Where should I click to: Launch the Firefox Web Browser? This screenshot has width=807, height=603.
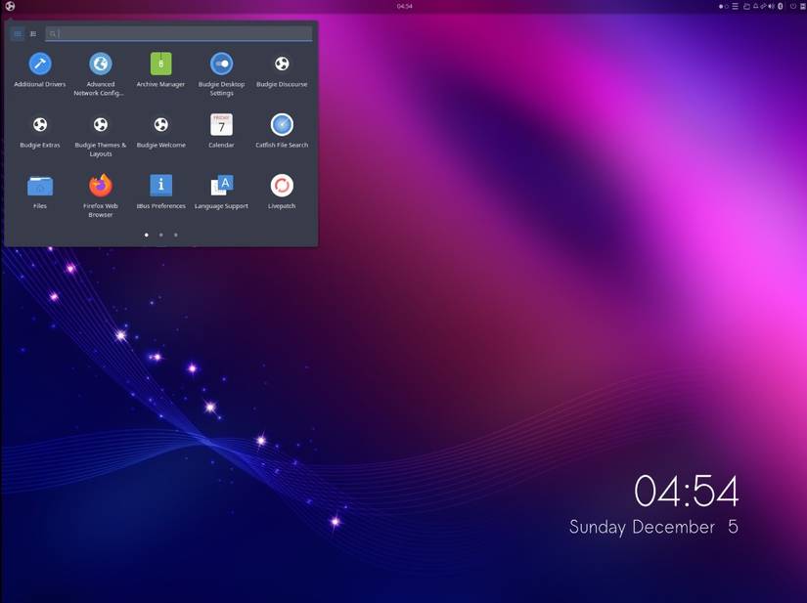(100, 187)
